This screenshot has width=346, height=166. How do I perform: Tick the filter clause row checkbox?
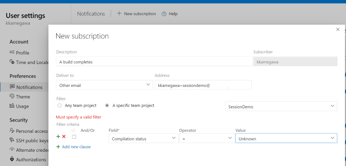click(74, 137)
